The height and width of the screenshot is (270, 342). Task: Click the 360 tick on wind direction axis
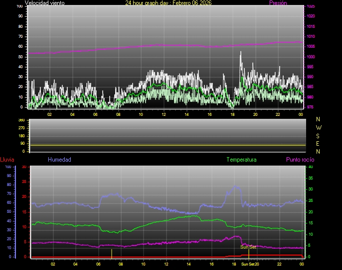21,121
